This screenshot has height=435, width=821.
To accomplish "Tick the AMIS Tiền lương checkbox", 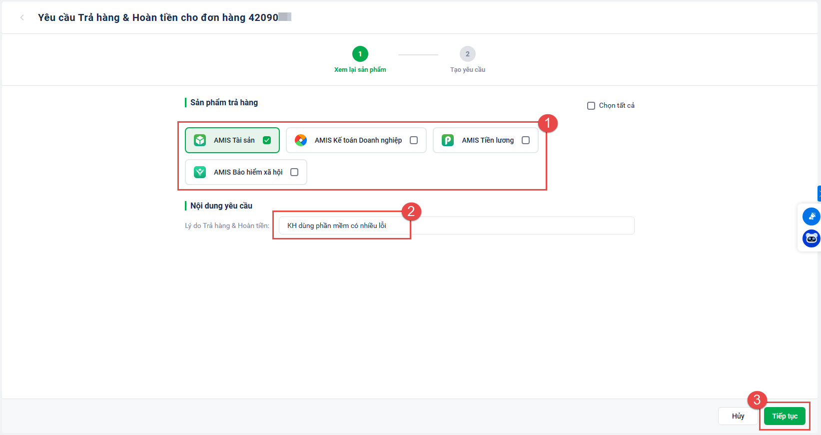I will click(526, 140).
